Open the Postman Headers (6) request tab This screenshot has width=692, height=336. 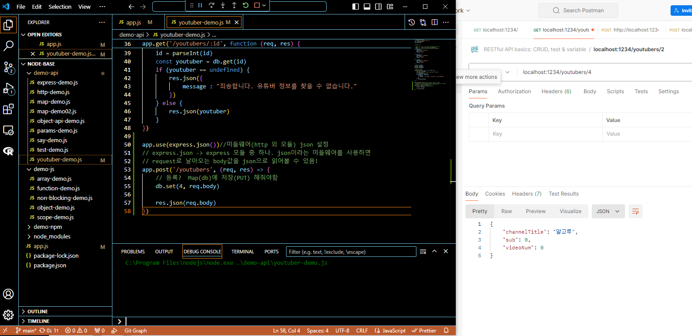click(556, 91)
